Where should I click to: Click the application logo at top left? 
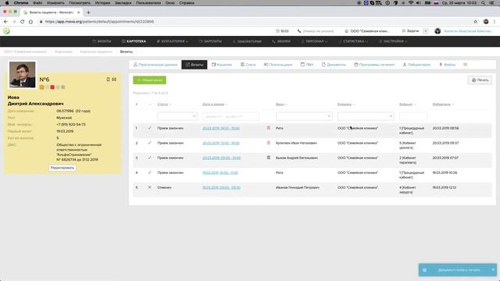pyautogui.click(x=6, y=31)
